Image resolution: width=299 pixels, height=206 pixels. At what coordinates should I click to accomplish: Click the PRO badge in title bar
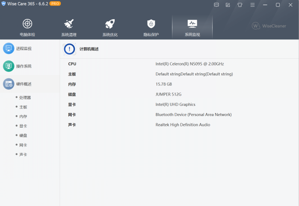[x=55, y=3]
